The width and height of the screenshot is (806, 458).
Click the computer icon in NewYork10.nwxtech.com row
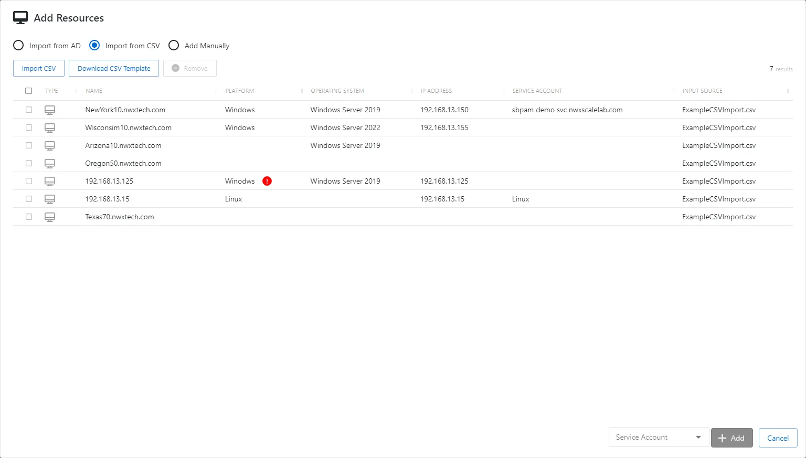pos(50,110)
